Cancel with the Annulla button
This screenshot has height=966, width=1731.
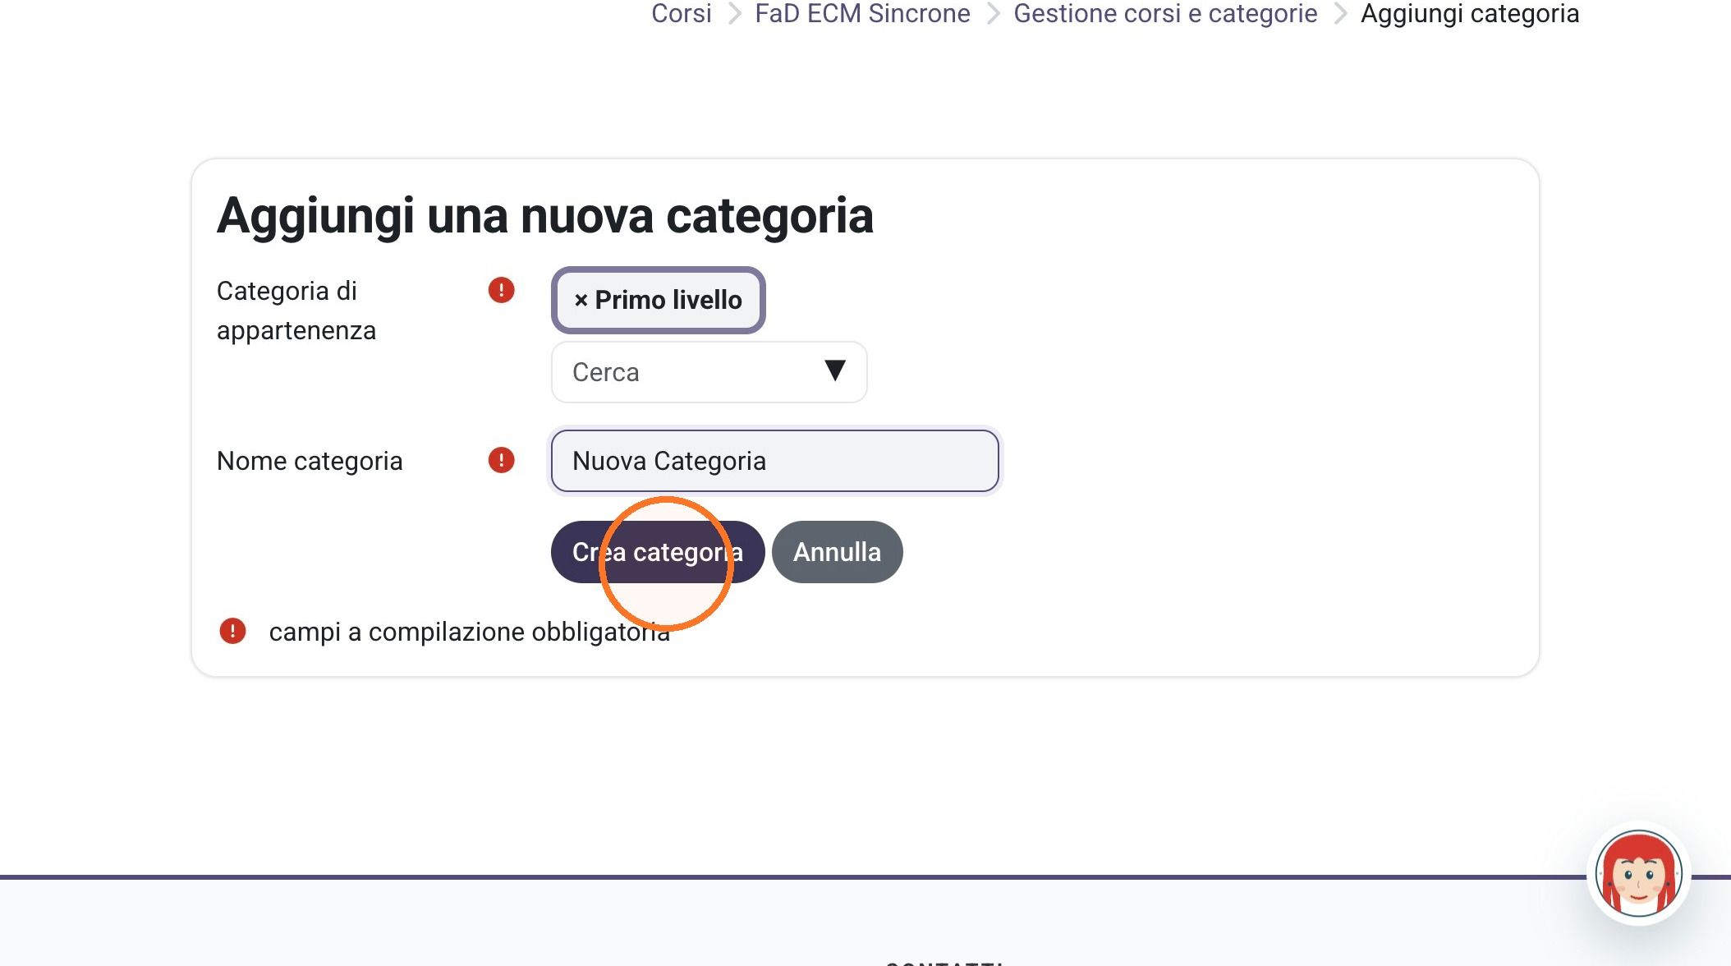coord(837,552)
